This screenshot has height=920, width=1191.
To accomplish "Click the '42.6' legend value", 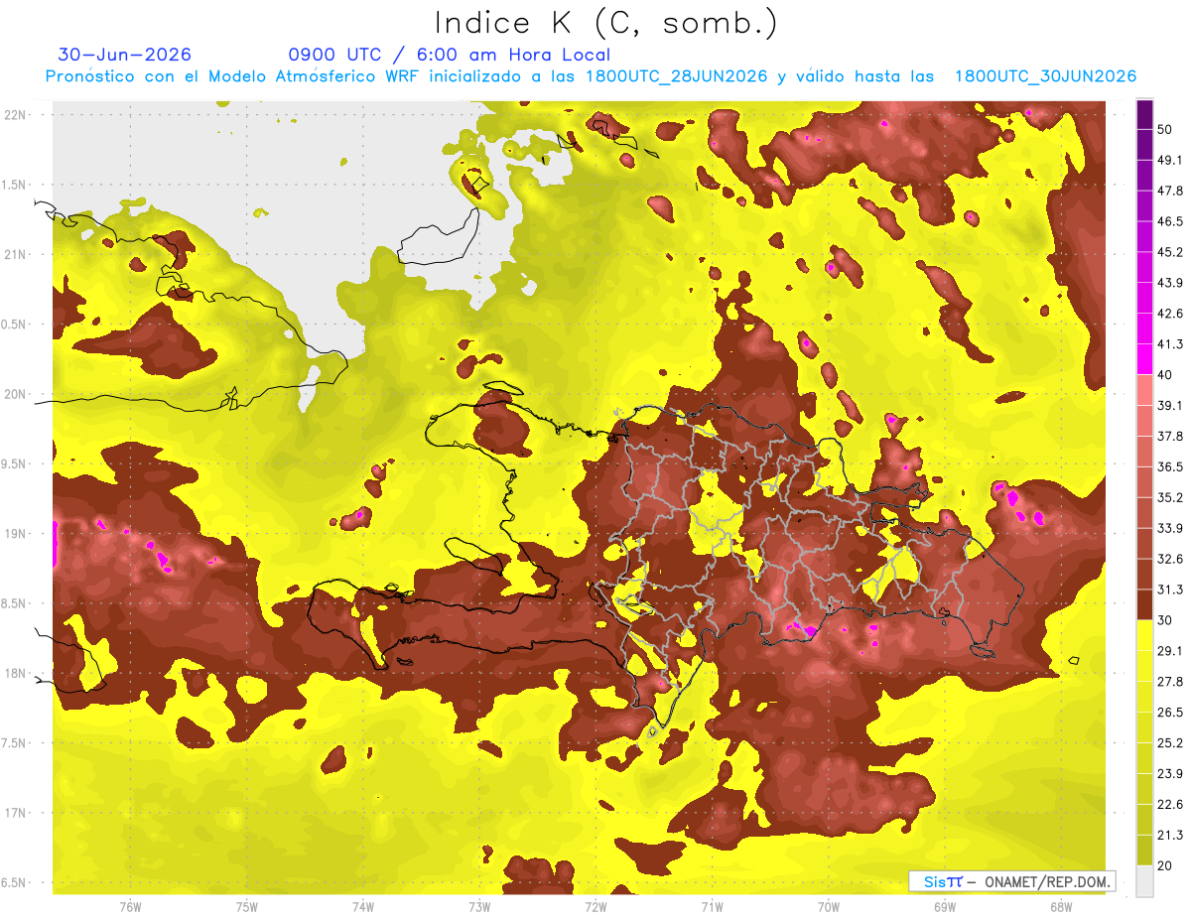I will click(1170, 314).
